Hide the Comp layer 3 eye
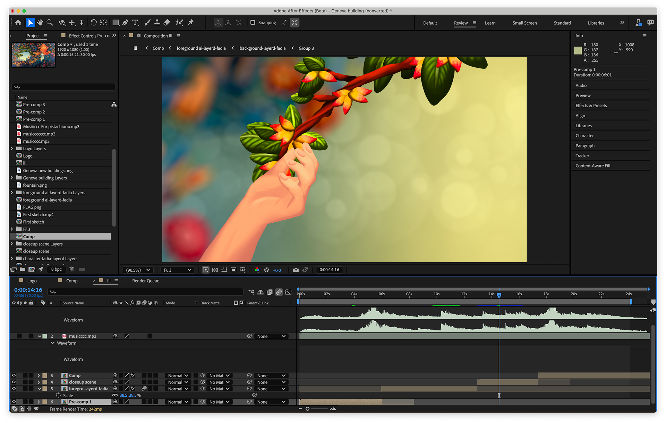 14,375
